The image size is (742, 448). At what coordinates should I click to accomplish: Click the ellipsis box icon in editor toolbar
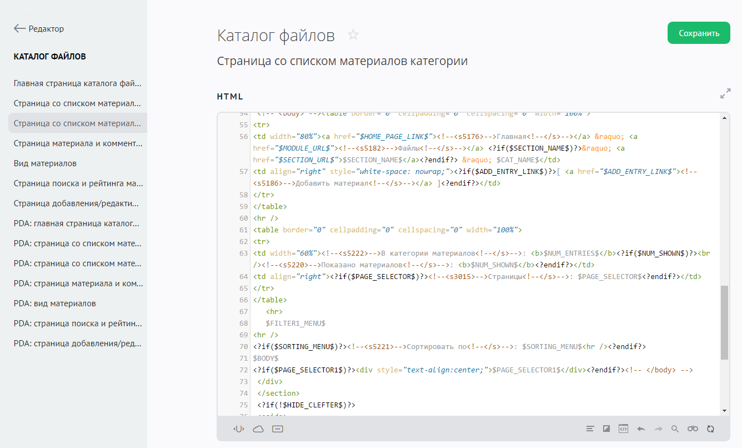pos(278,429)
